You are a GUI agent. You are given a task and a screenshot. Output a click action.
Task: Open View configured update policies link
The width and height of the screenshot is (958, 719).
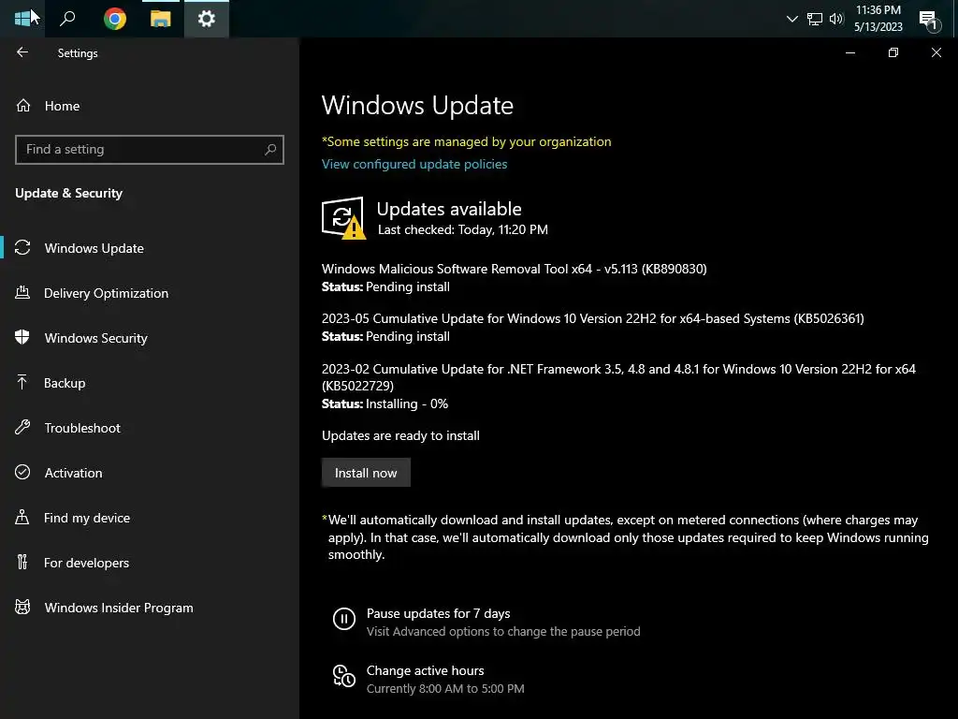pos(414,164)
